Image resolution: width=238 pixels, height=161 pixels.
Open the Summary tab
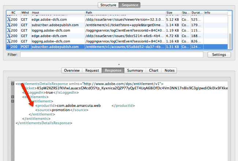(135, 70)
